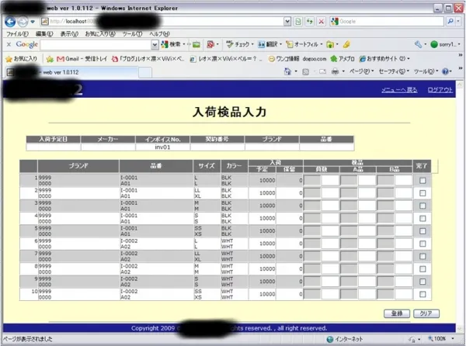Check the 完了 checkbox in row 7

point(423,256)
